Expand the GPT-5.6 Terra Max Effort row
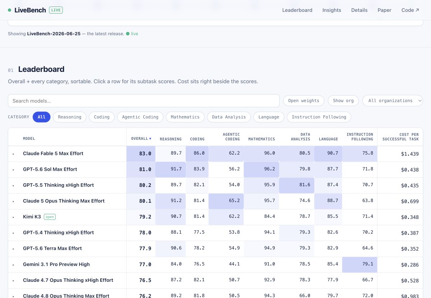 [x=13, y=249]
